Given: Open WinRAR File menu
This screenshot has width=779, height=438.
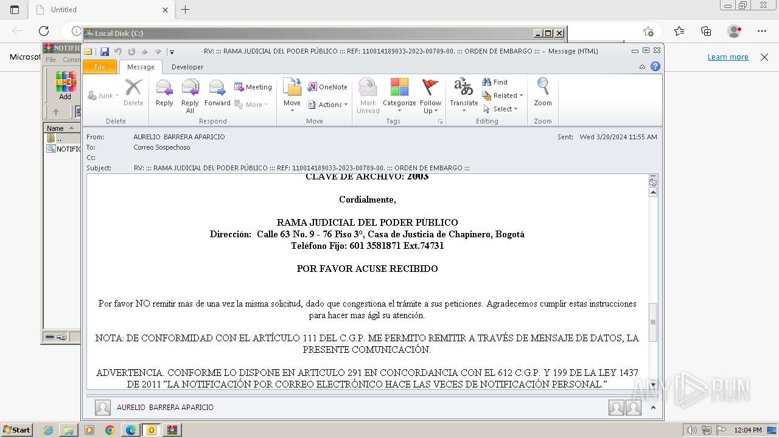Looking at the screenshot, I should (x=51, y=60).
